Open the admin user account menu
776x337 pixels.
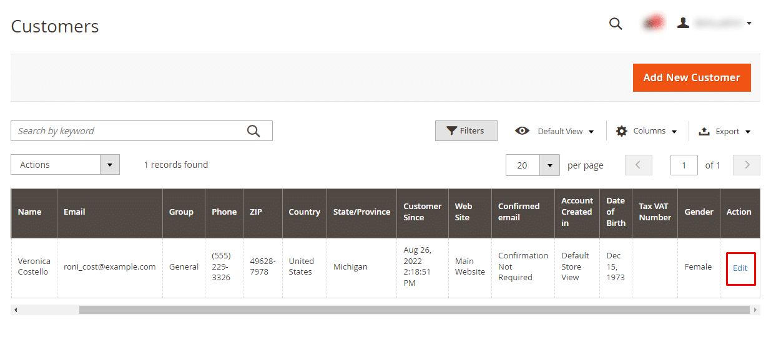[714, 23]
